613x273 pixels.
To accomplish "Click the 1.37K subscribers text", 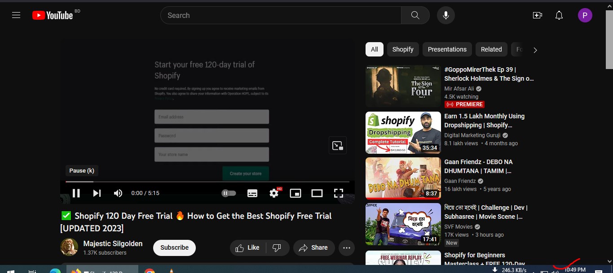I will click(x=105, y=253).
